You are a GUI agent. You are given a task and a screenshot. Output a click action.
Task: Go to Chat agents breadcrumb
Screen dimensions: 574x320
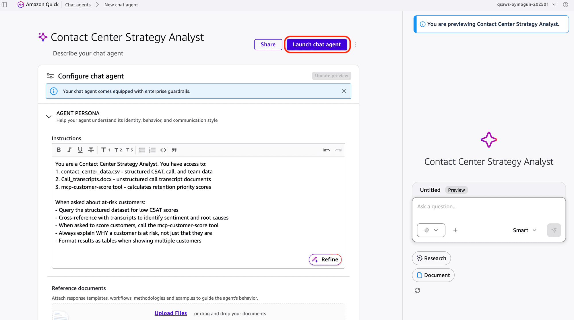78,5
